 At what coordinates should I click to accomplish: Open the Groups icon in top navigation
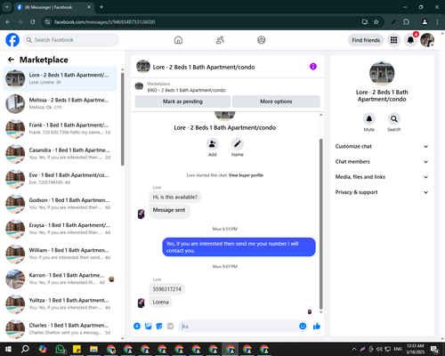click(x=262, y=40)
